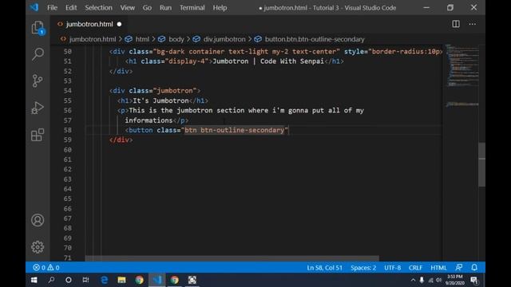The height and width of the screenshot is (287, 511).
Task: Click the closing </div> on line 59
Action: click(121, 140)
